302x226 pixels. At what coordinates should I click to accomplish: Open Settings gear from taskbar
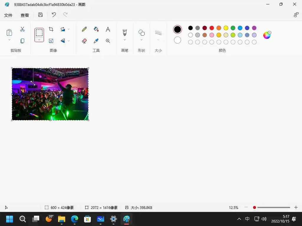coord(114,219)
